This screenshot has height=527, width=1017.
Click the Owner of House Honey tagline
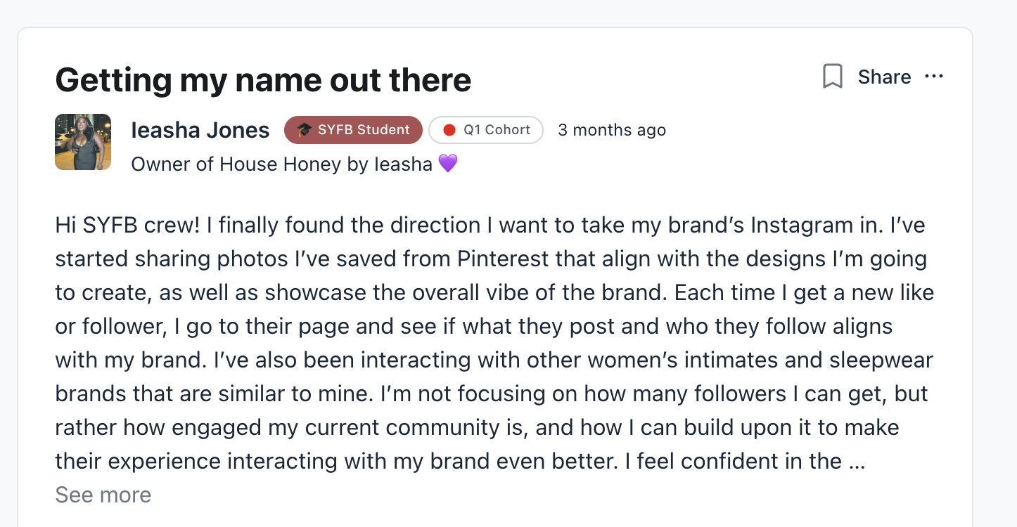(281, 164)
